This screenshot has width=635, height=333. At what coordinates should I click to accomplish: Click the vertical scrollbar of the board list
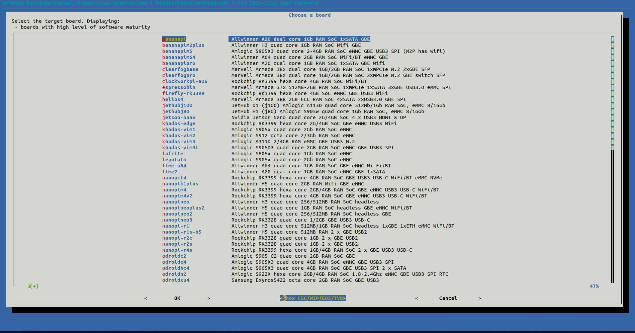(x=612, y=159)
